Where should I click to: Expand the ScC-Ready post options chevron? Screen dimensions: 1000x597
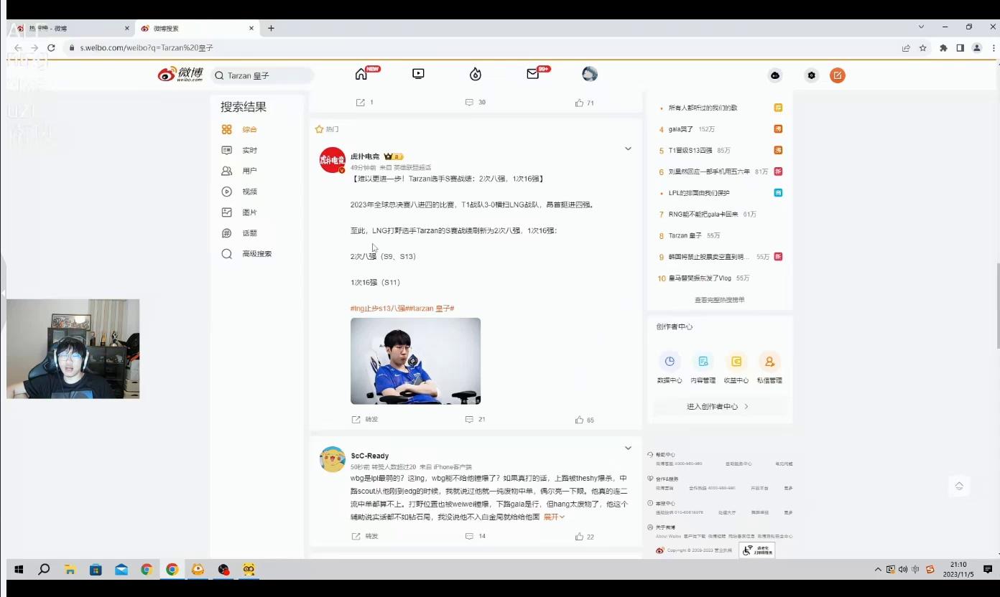(x=628, y=448)
